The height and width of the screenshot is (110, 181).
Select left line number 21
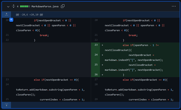click(7, 35)
